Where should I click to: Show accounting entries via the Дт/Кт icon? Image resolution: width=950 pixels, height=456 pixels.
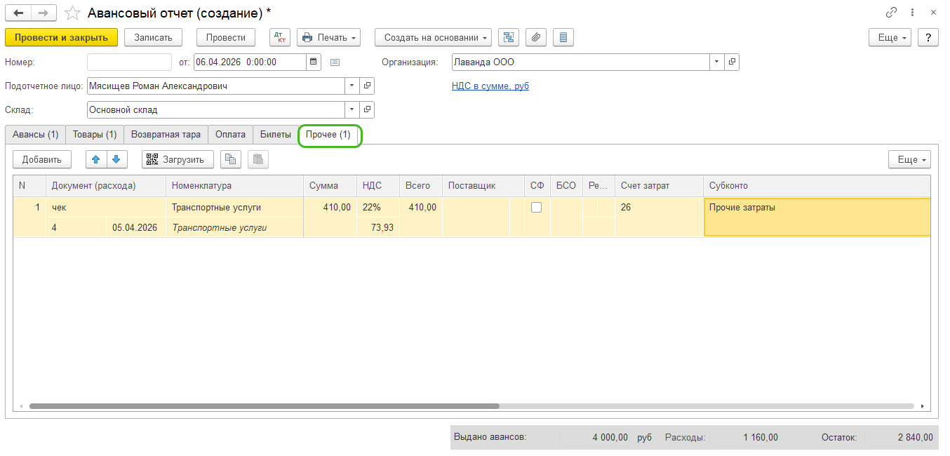pyautogui.click(x=280, y=37)
